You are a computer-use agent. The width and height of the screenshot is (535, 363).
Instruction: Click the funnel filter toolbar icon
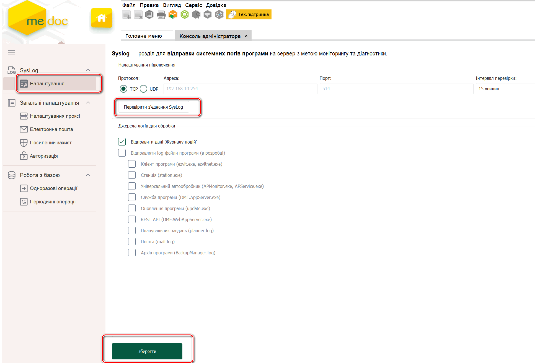pyautogui.click(x=208, y=14)
